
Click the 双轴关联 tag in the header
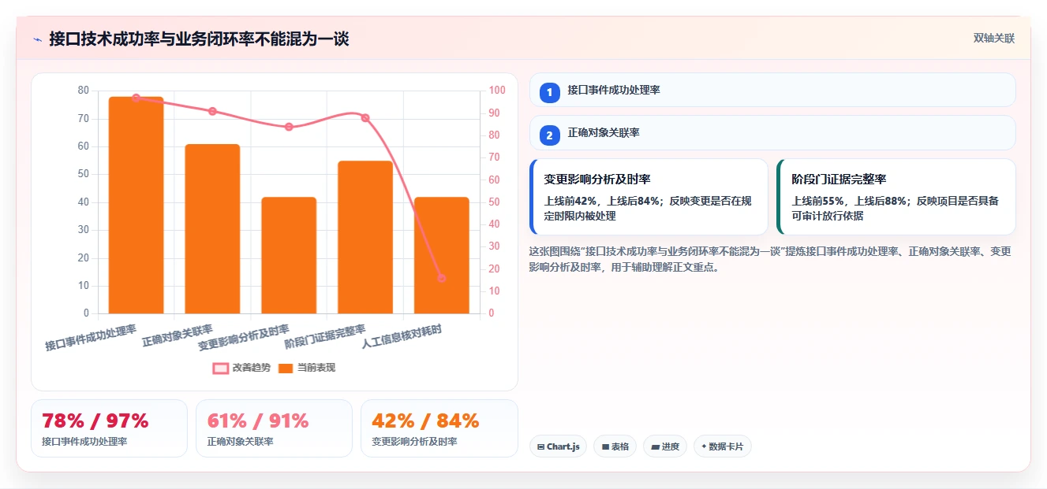coord(993,39)
